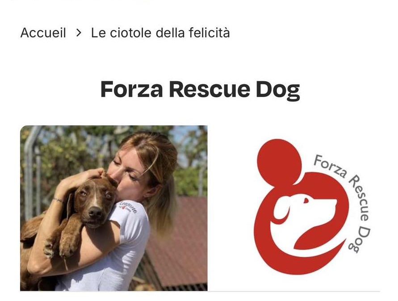Open the photo of woman hugging dog

114,208
